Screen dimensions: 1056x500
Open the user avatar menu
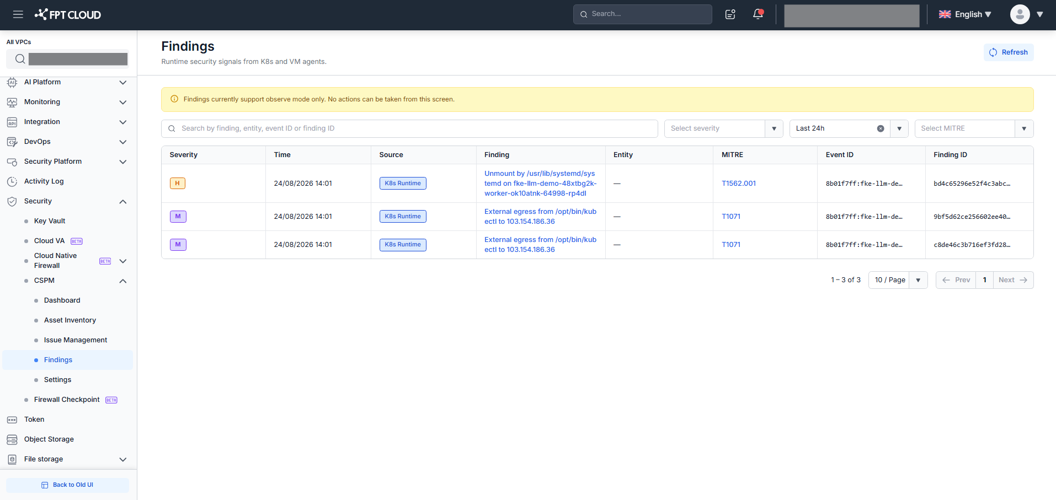pos(1020,14)
